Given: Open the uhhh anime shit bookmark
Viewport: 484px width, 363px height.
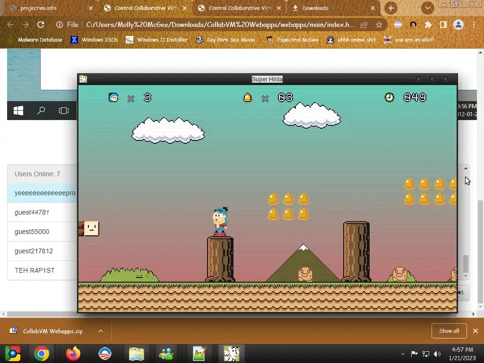Looking at the screenshot, I should coord(352,40).
